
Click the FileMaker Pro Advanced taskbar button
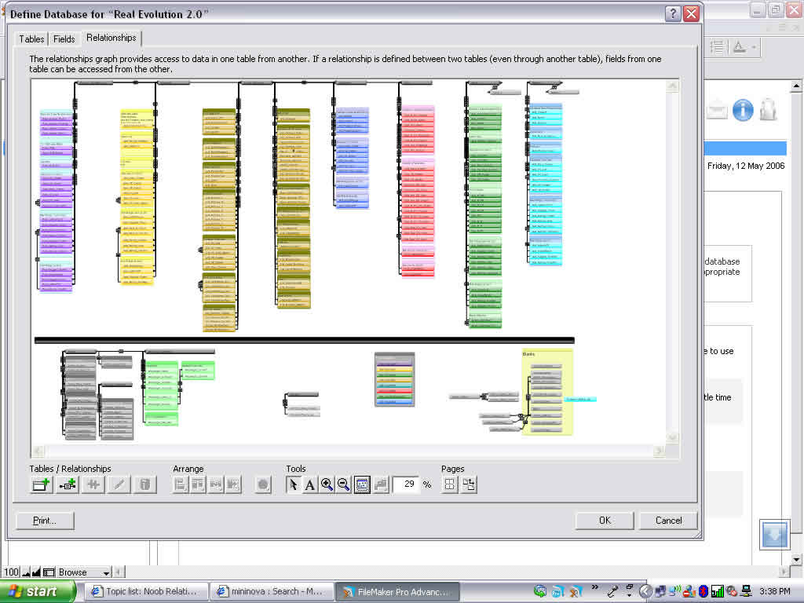(x=398, y=592)
